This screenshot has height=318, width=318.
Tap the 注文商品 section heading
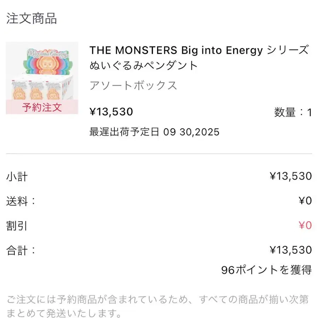point(31,18)
